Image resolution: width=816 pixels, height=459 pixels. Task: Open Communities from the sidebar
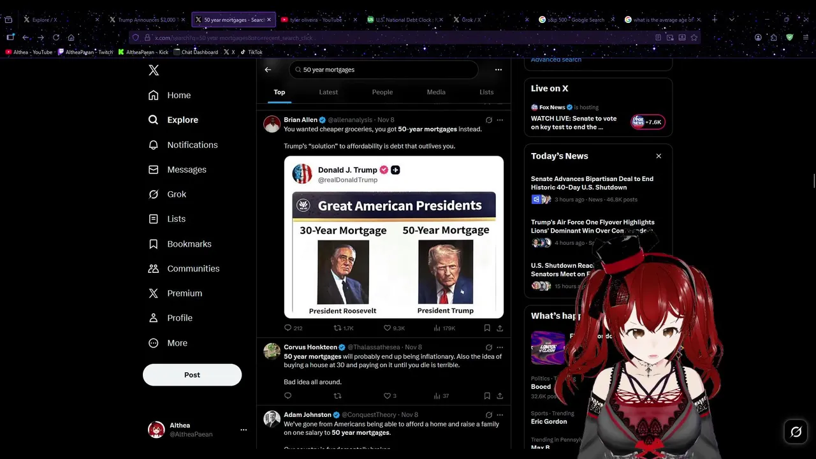click(184, 268)
